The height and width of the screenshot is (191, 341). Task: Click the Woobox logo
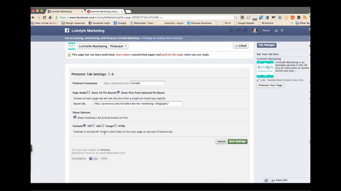(79, 159)
